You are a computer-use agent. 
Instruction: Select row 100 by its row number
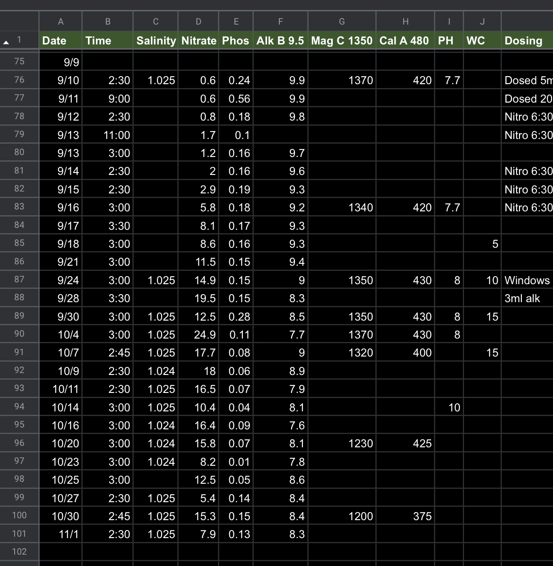coord(19,515)
